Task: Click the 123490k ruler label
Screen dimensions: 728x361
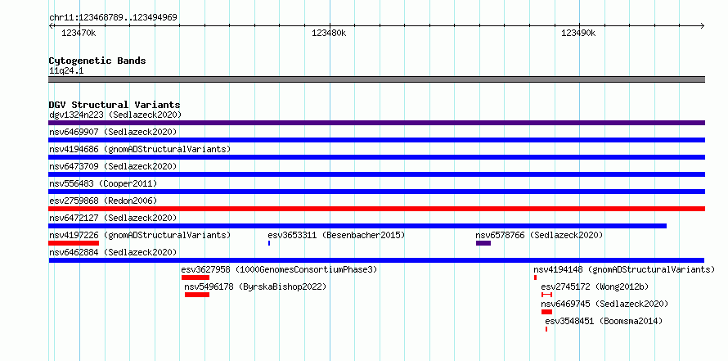Action: pos(578,33)
